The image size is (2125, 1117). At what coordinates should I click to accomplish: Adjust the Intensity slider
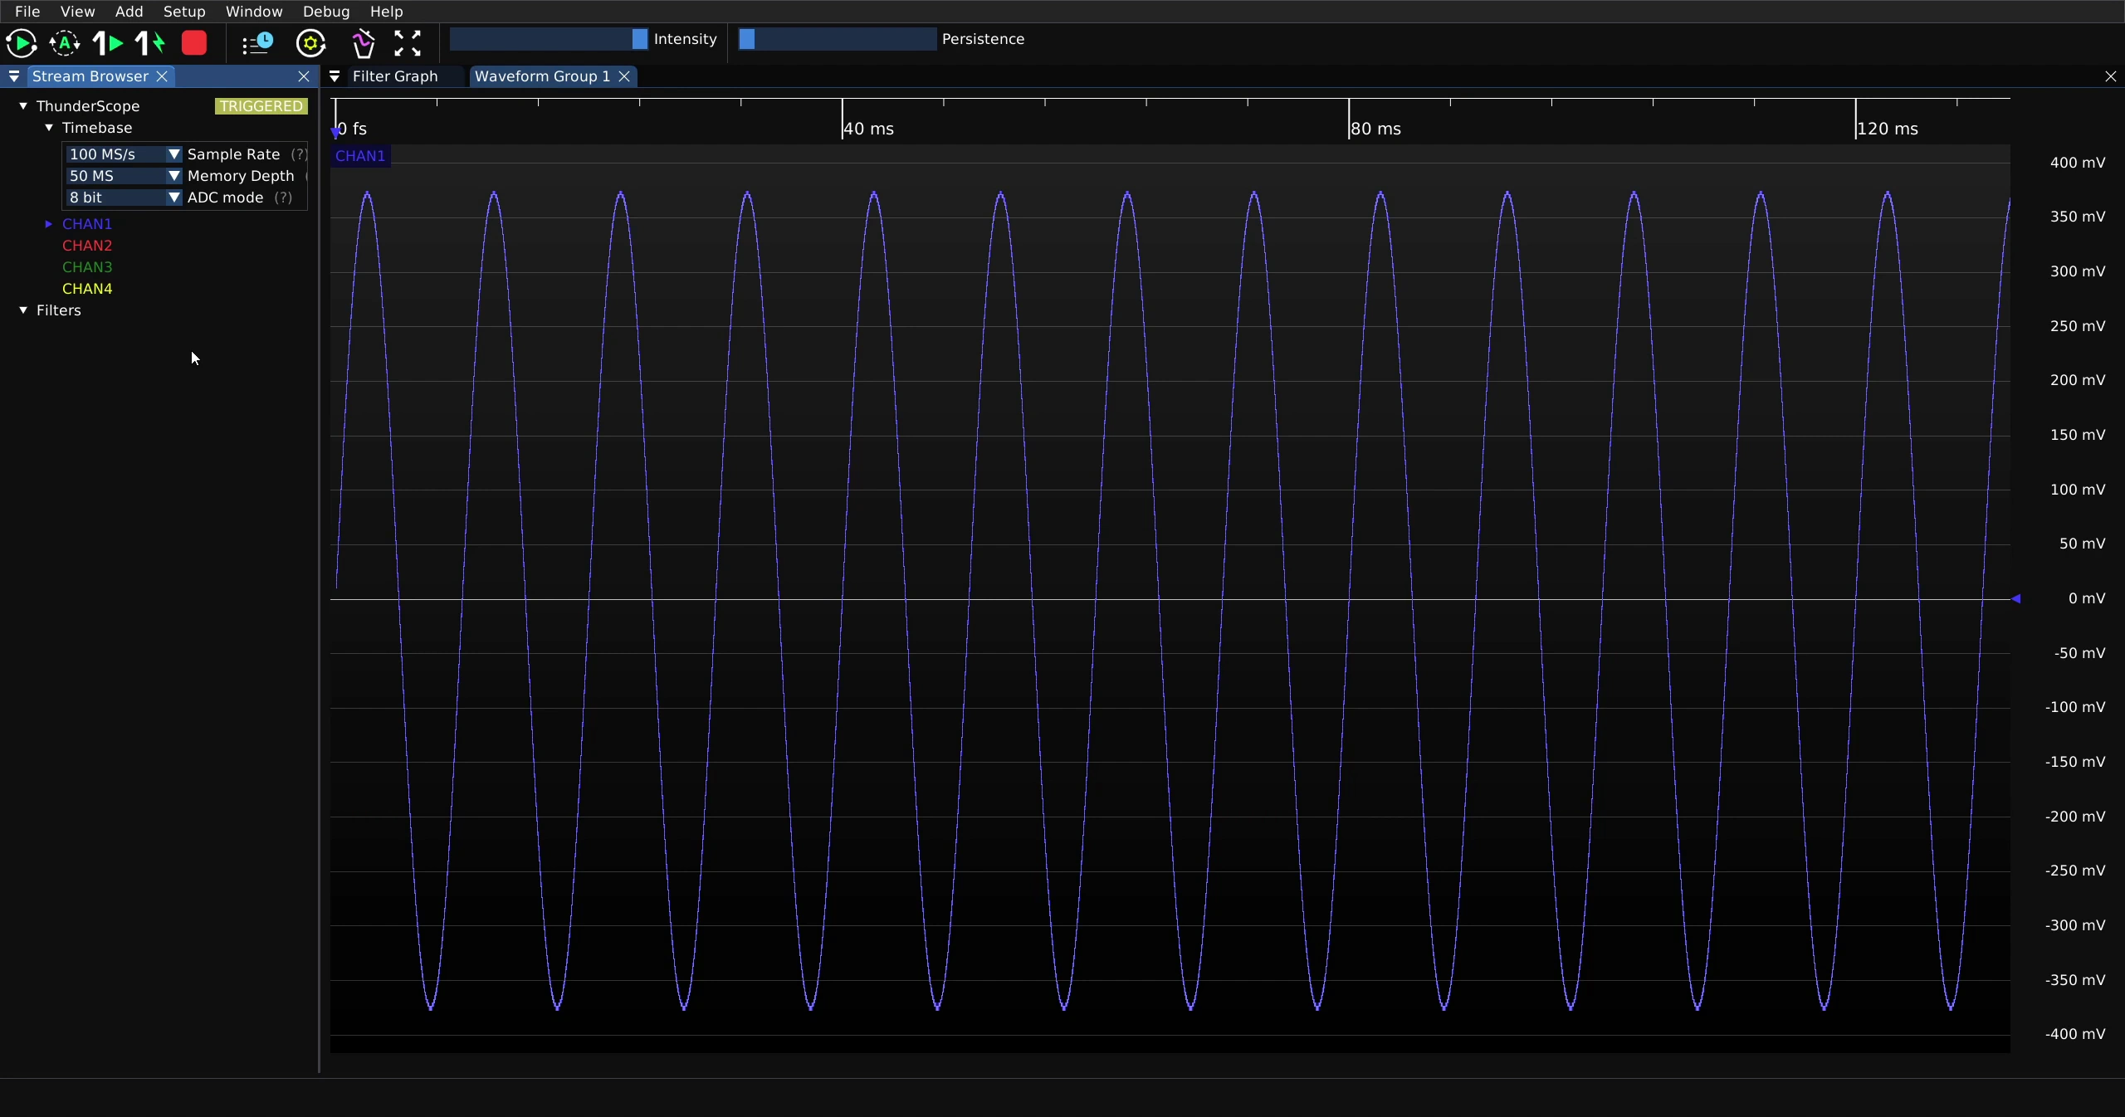pyautogui.click(x=549, y=39)
